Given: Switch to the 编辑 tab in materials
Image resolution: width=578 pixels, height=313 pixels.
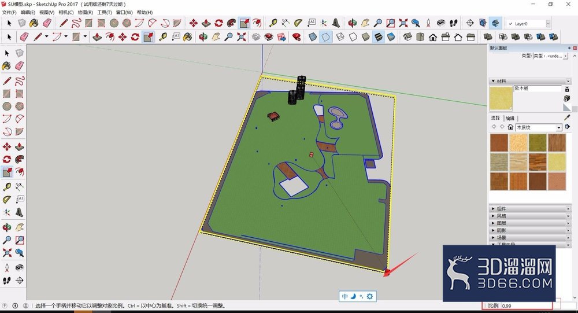Looking at the screenshot, I should [510, 118].
